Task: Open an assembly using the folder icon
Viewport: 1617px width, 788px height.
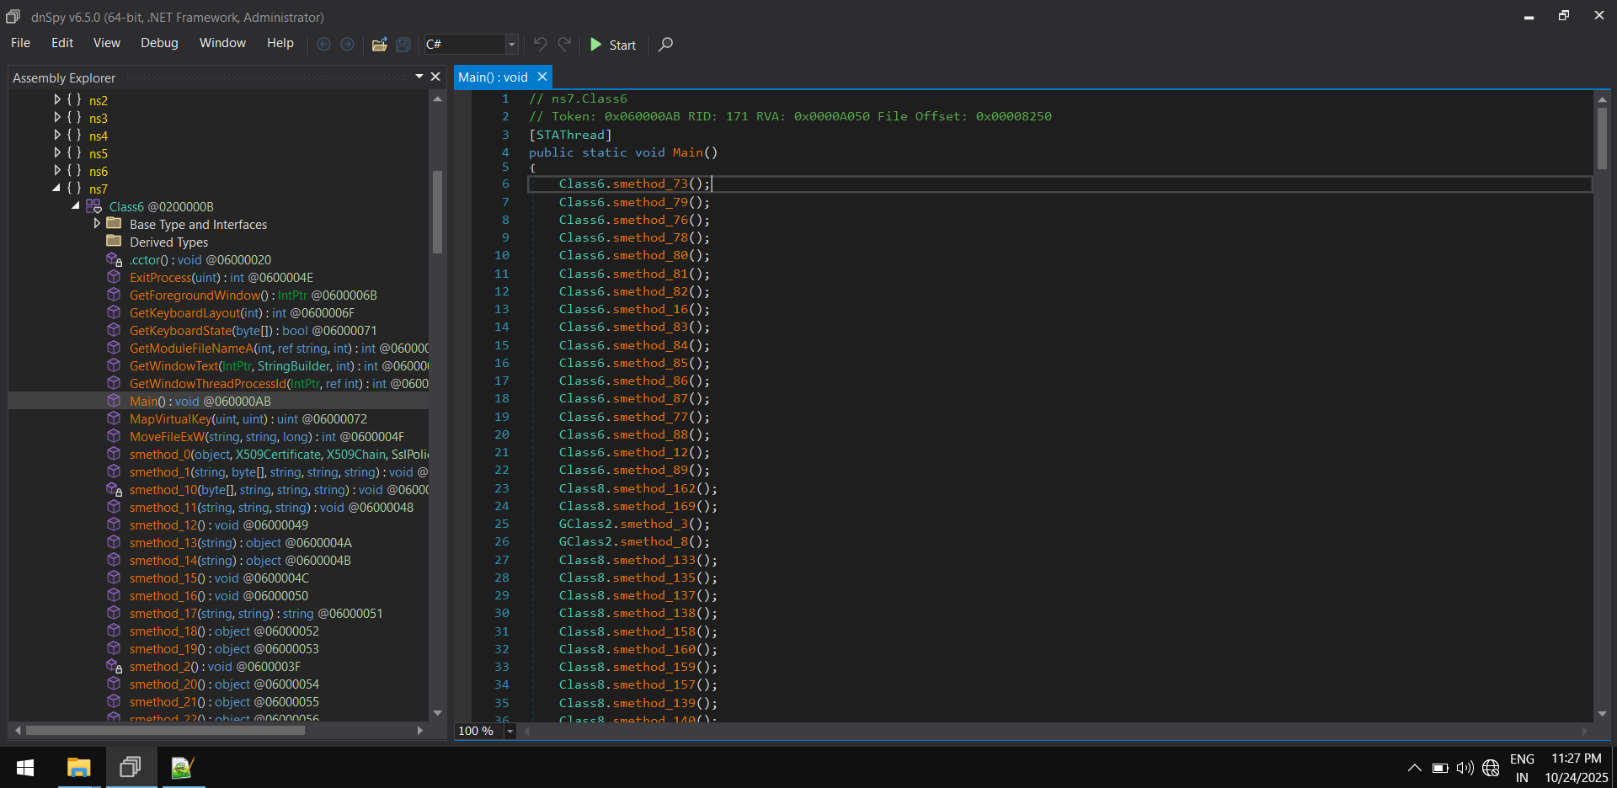Action: click(379, 45)
